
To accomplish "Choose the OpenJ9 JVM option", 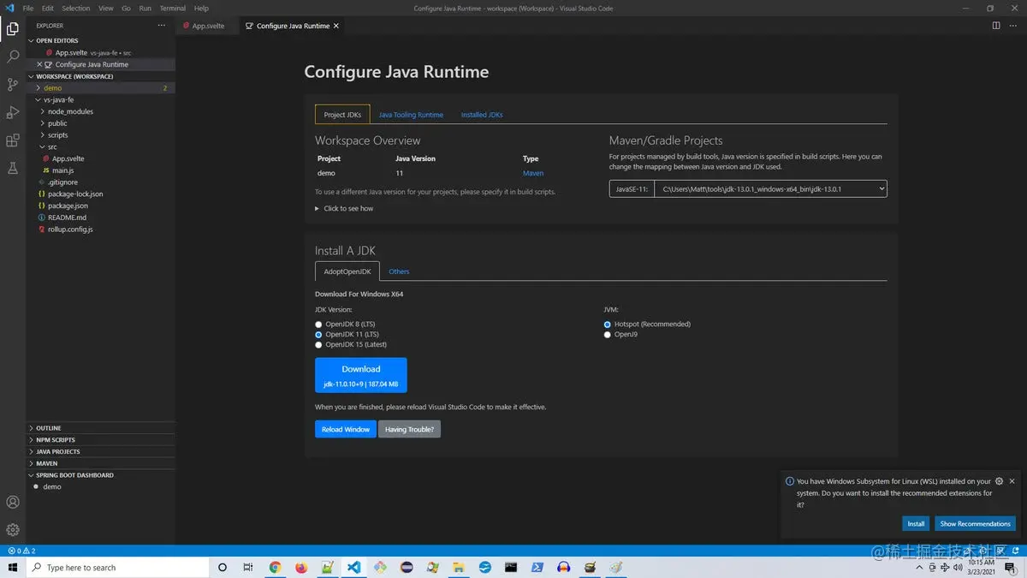I will click(608, 335).
